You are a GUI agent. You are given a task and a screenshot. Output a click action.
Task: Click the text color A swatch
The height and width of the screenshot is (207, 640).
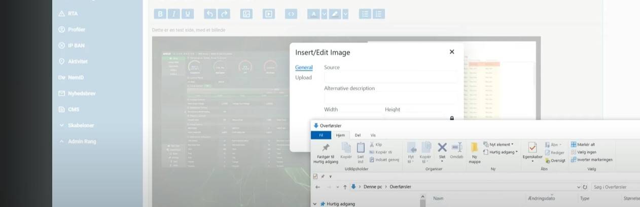(314, 14)
